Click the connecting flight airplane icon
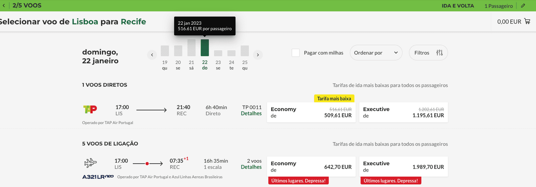The height and width of the screenshot is (187, 536). click(90, 163)
